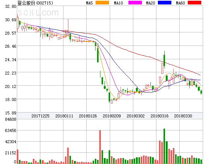Click the orange MA5 legend swatch
This screenshot has height=164, width=224.
(102, 3)
